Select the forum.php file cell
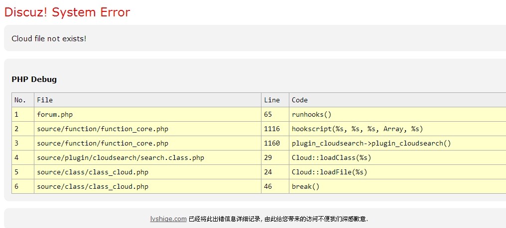 point(55,114)
